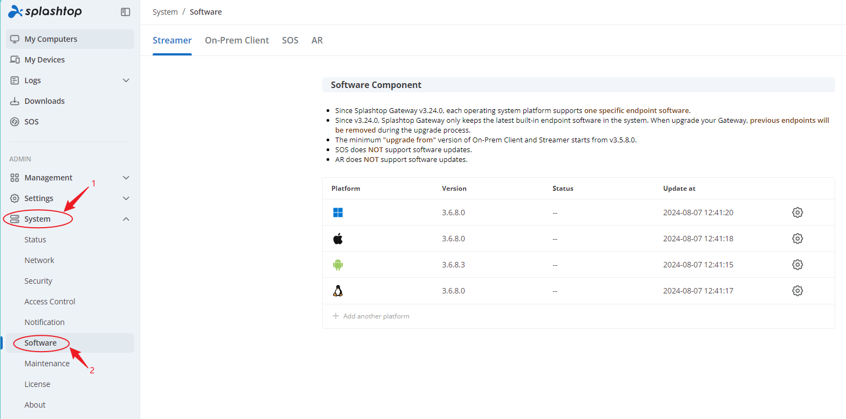Click the Windows platform icon
The height and width of the screenshot is (419, 846).
click(x=338, y=212)
